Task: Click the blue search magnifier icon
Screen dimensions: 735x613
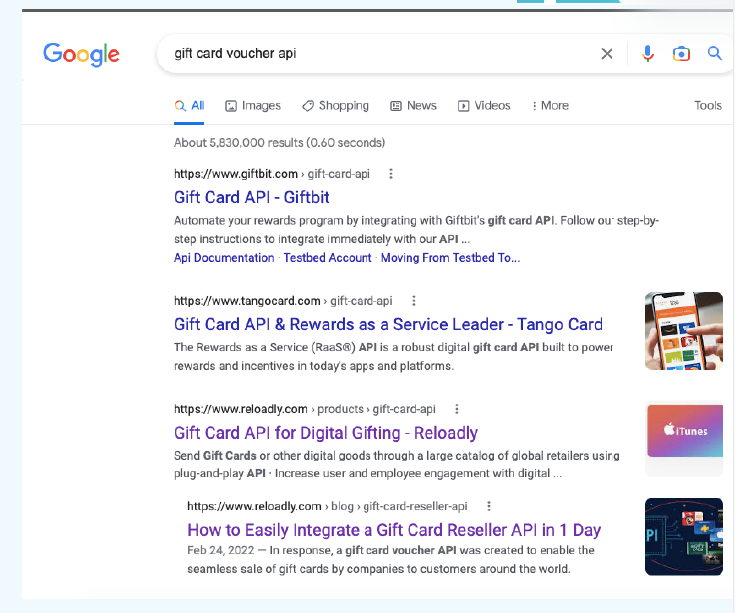Action: pos(714,53)
